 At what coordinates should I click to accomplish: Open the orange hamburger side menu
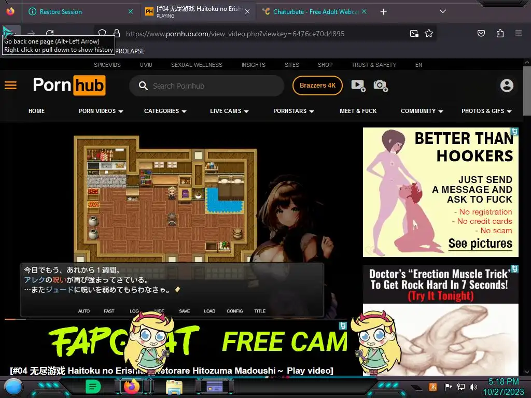pos(10,86)
